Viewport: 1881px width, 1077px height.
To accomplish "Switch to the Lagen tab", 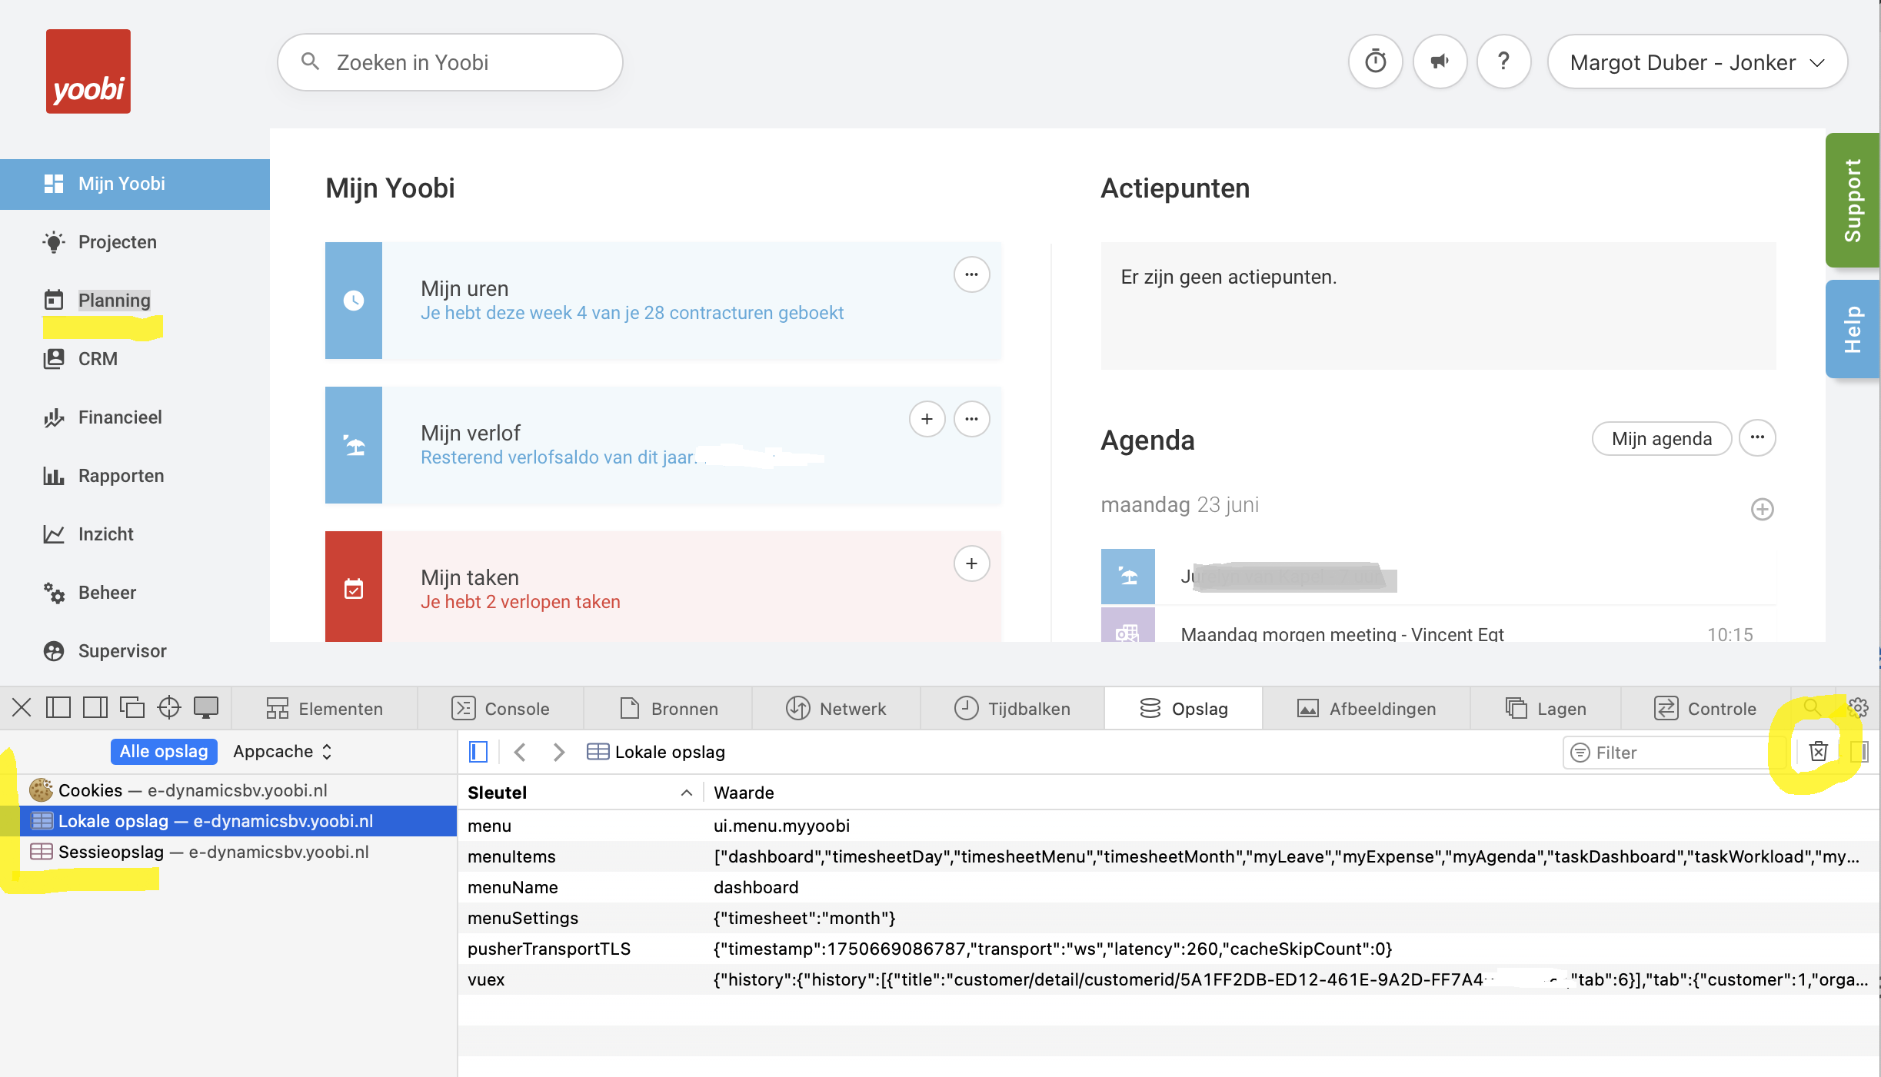I will pos(1546,709).
